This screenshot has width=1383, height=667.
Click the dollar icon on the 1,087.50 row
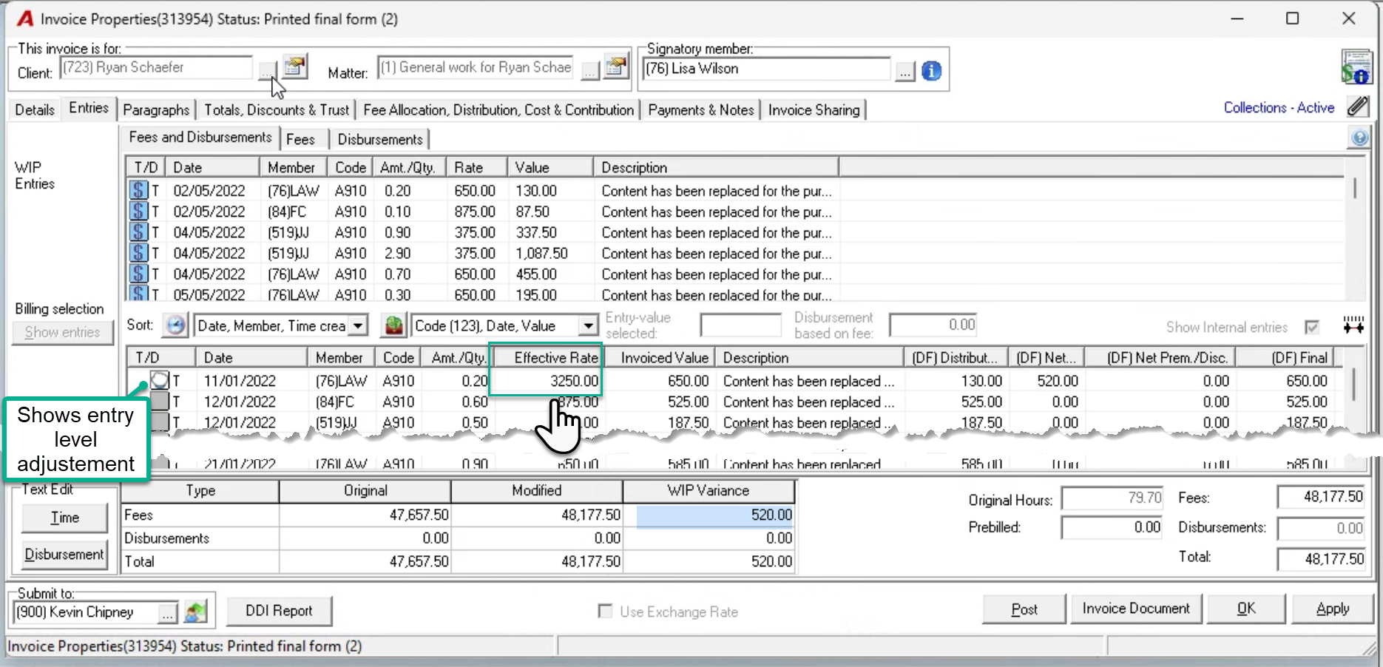tap(138, 253)
